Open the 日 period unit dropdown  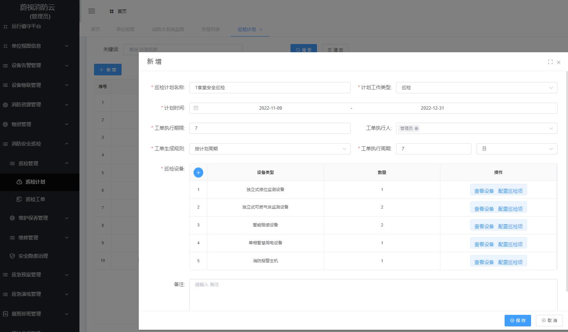click(x=517, y=149)
